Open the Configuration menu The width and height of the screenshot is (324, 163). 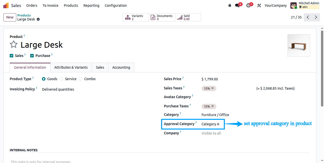116,5
